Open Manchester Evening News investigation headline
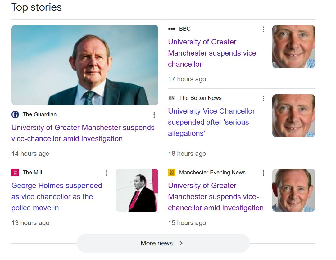Screen dimensions: 336x260 point(216,197)
